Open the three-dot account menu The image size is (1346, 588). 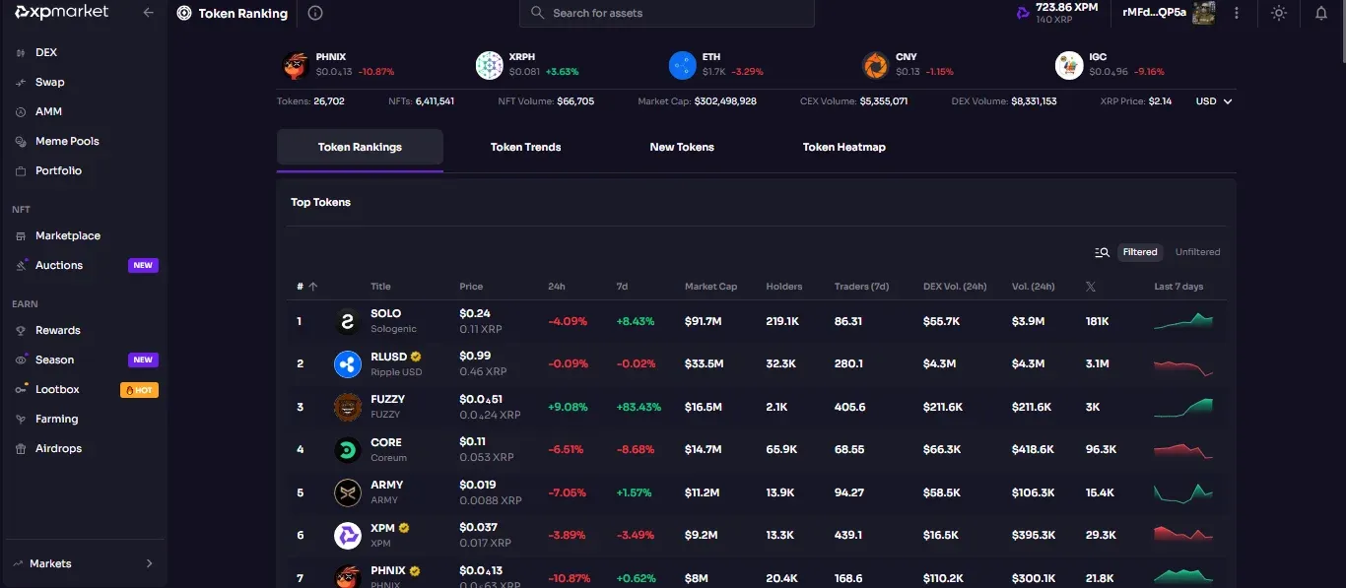(1237, 13)
